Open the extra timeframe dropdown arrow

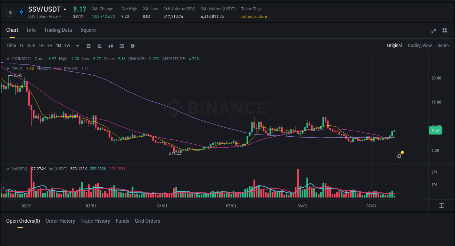(77, 46)
